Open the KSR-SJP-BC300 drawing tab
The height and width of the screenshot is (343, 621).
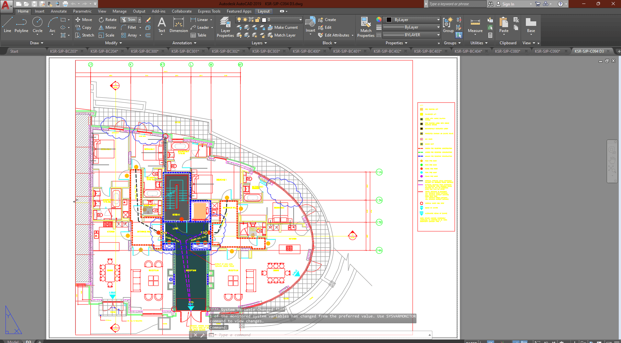click(x=145, y=51)
